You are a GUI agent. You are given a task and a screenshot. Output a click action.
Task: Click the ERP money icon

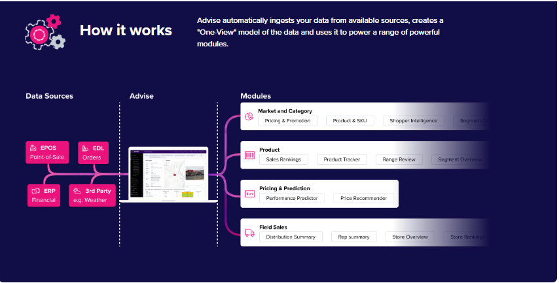pyautogui.click(x=35, y=191)
